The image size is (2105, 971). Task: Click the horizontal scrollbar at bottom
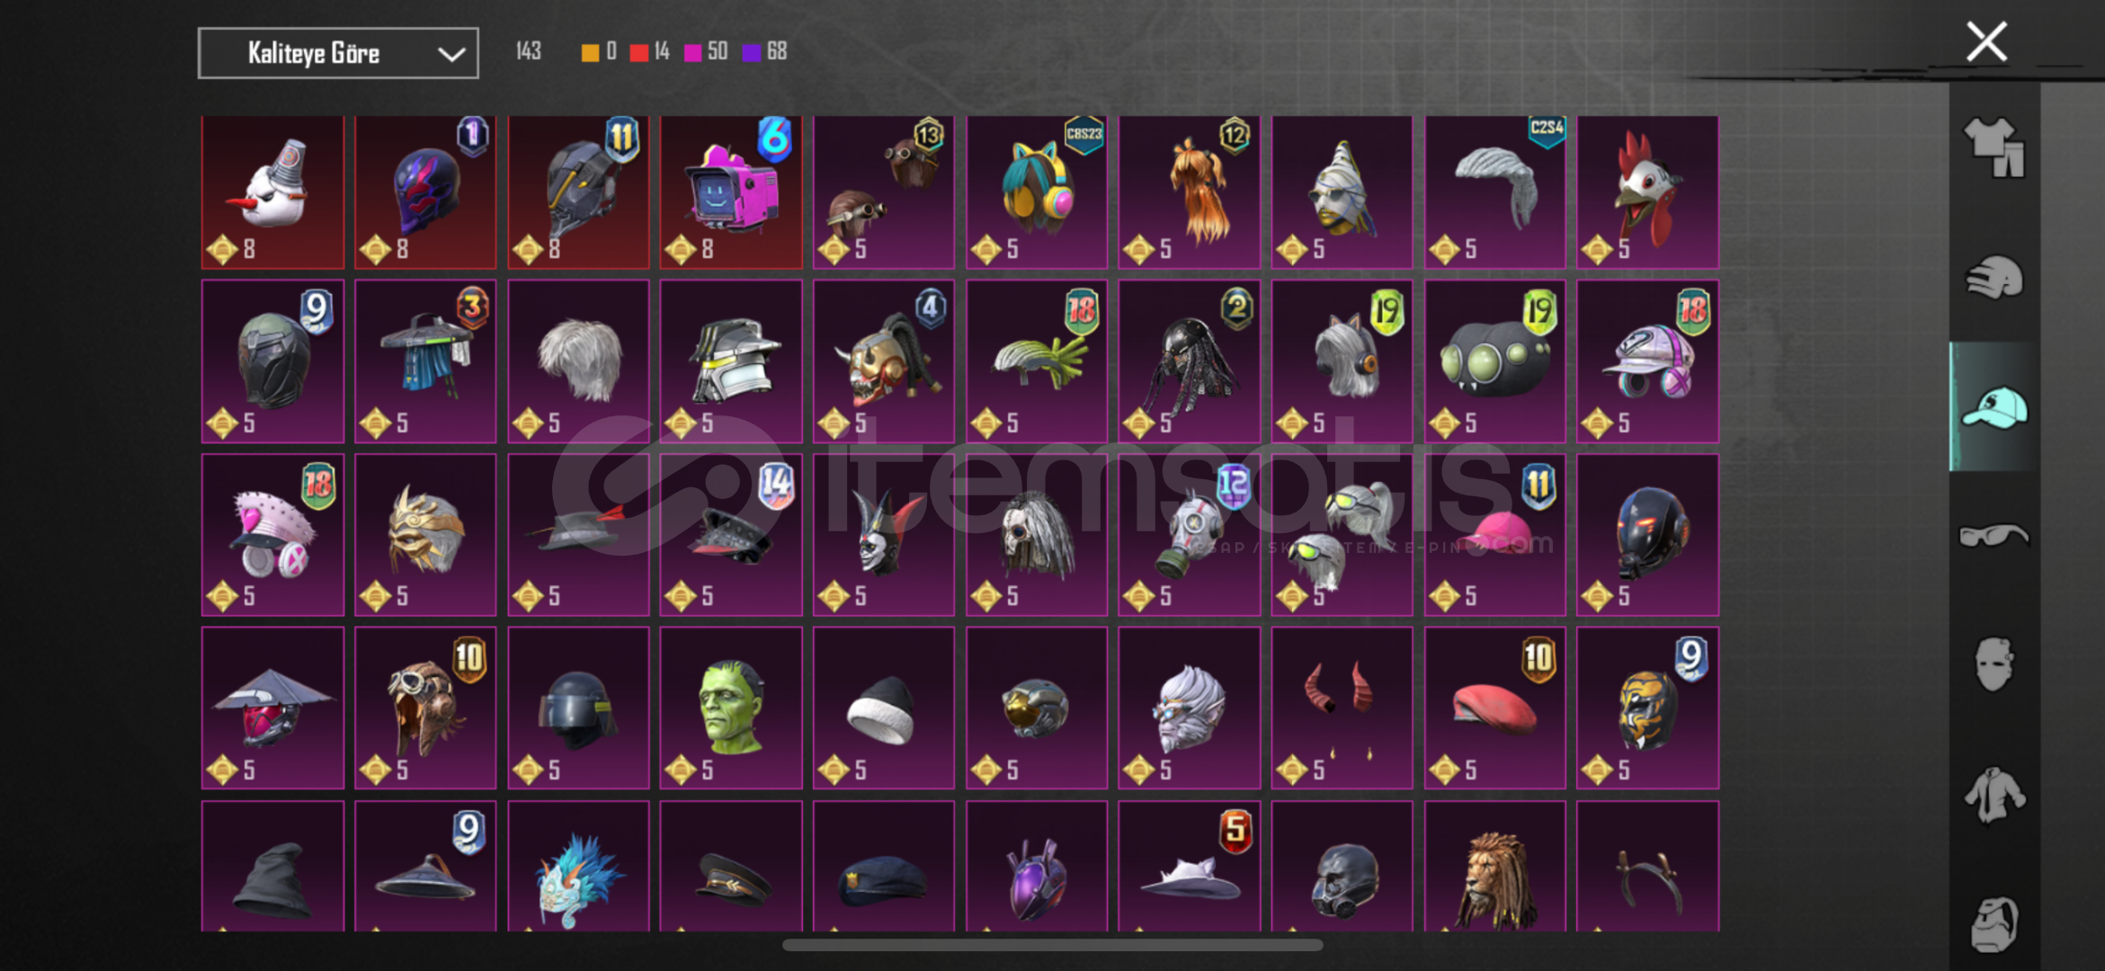(1052, 945)
